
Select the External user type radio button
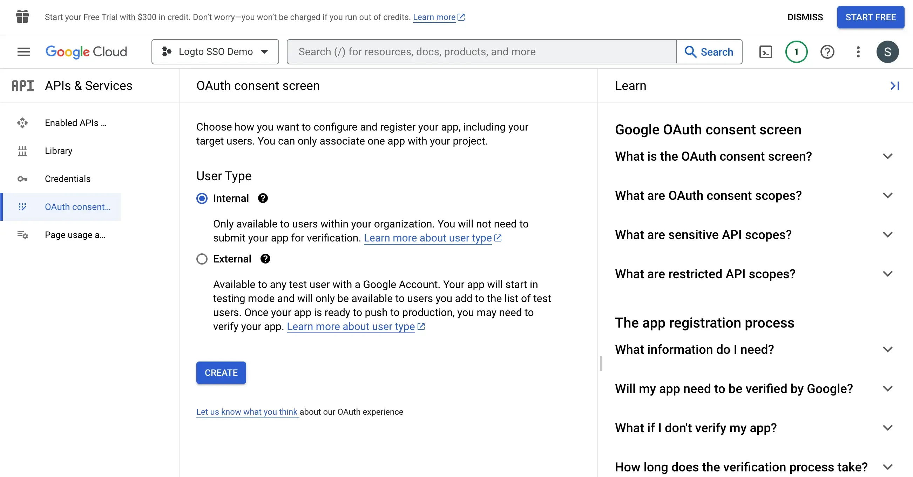coord(202,259)
